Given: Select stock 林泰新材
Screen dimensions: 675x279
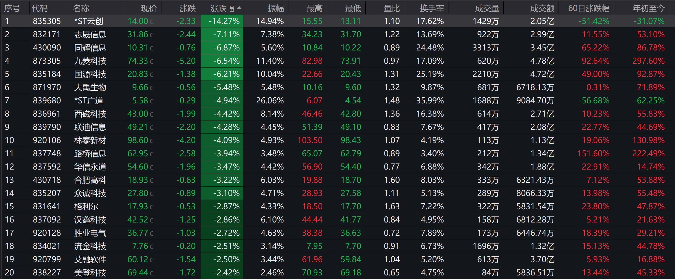Looking at the screenshot, I should point(90,140).
